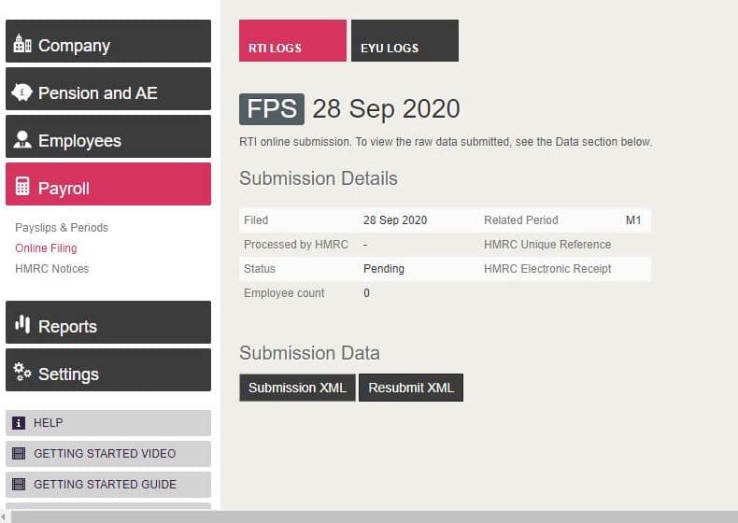Image resolution: width=738 pixels, height=523 pixels.
Task: Click the horizontal scrollbar left arrow
Action: pyautogui.click(x=4, y=516)
